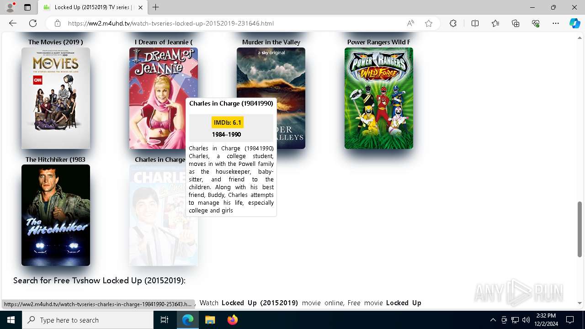
Task: Open the volume control tray icon
Action: pos(526,320)
